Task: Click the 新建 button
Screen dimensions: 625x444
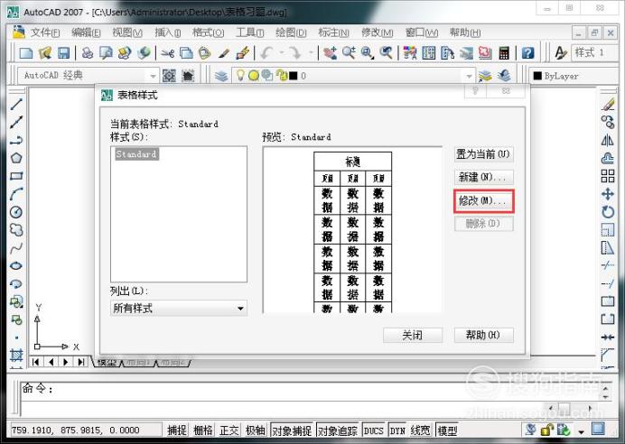Action: coord(483,177)
